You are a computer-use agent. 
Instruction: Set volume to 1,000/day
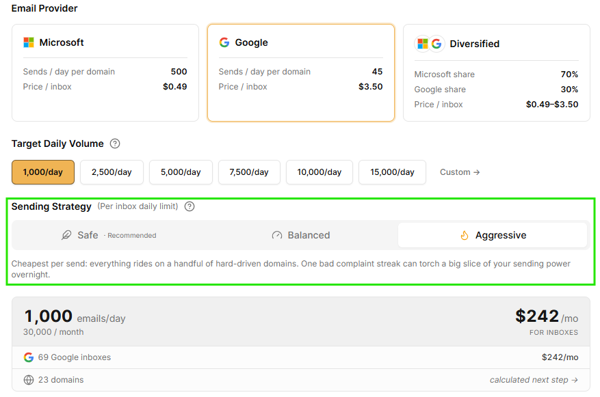pos(43,172)
